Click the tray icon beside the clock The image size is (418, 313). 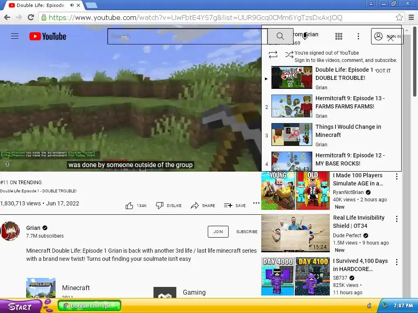(384, 305)
